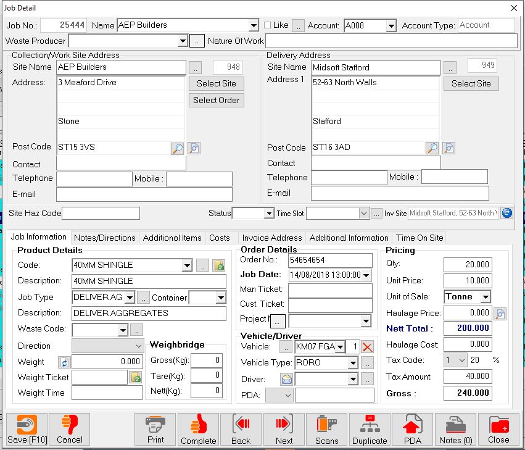Click the Select Order button
The image size is (525, 450).
click(x=217, y=100)
